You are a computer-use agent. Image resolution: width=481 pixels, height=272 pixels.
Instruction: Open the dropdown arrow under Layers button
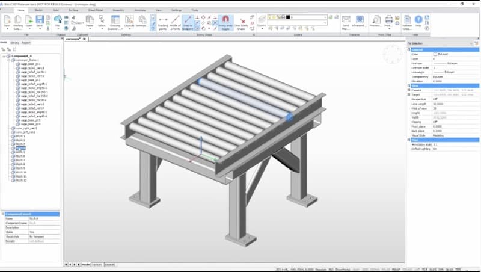(x=262, y=29)
